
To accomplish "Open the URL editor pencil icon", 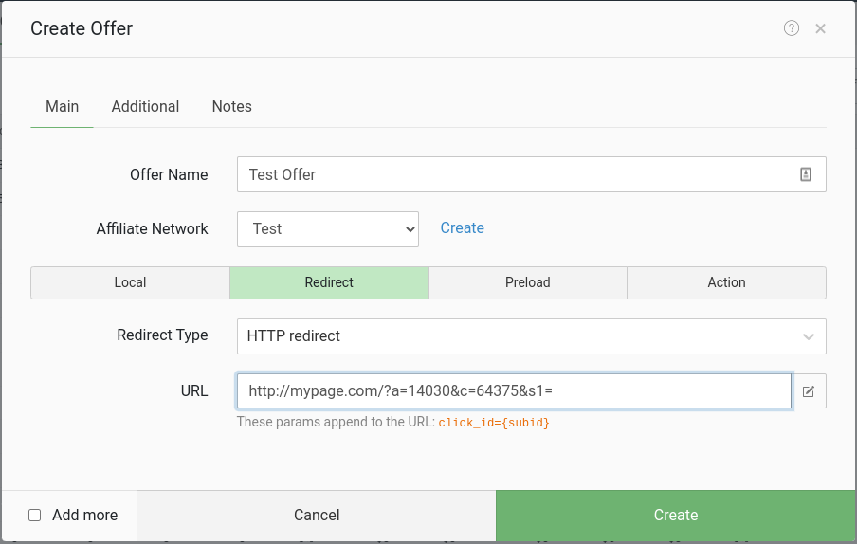I will coord(809,391).
